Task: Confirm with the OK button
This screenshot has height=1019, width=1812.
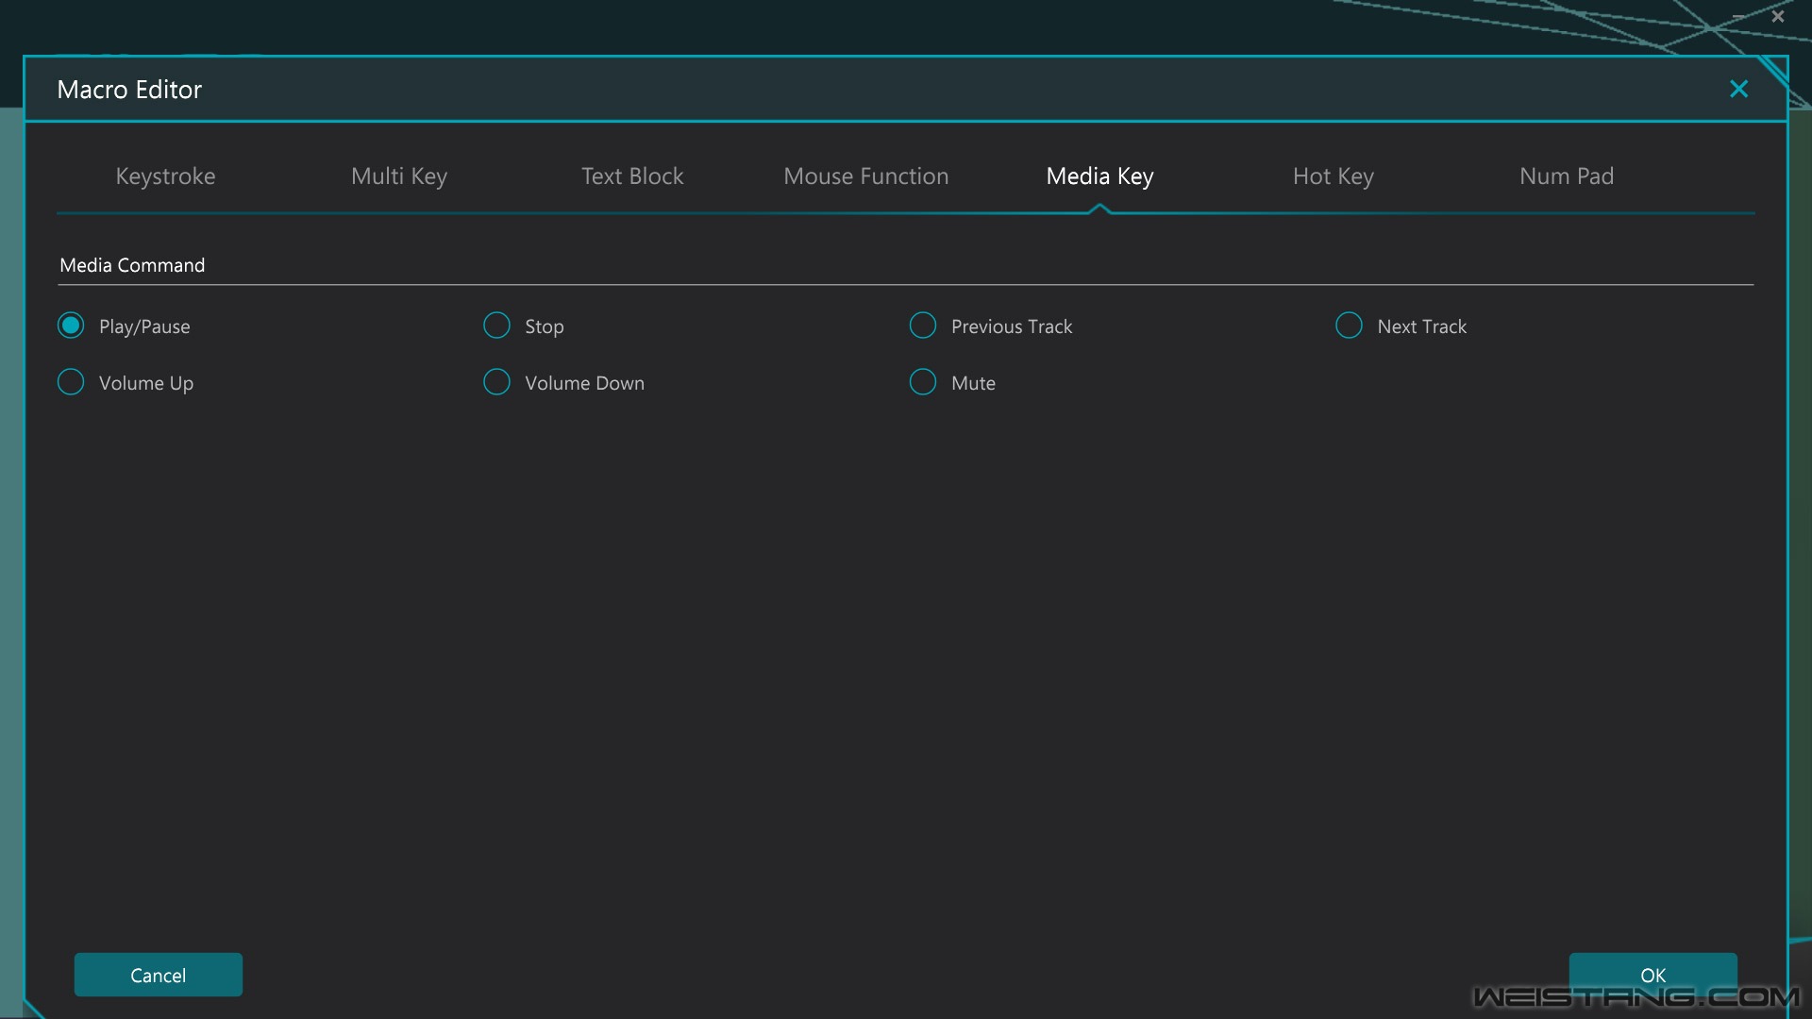Action: click(1653, 975)
